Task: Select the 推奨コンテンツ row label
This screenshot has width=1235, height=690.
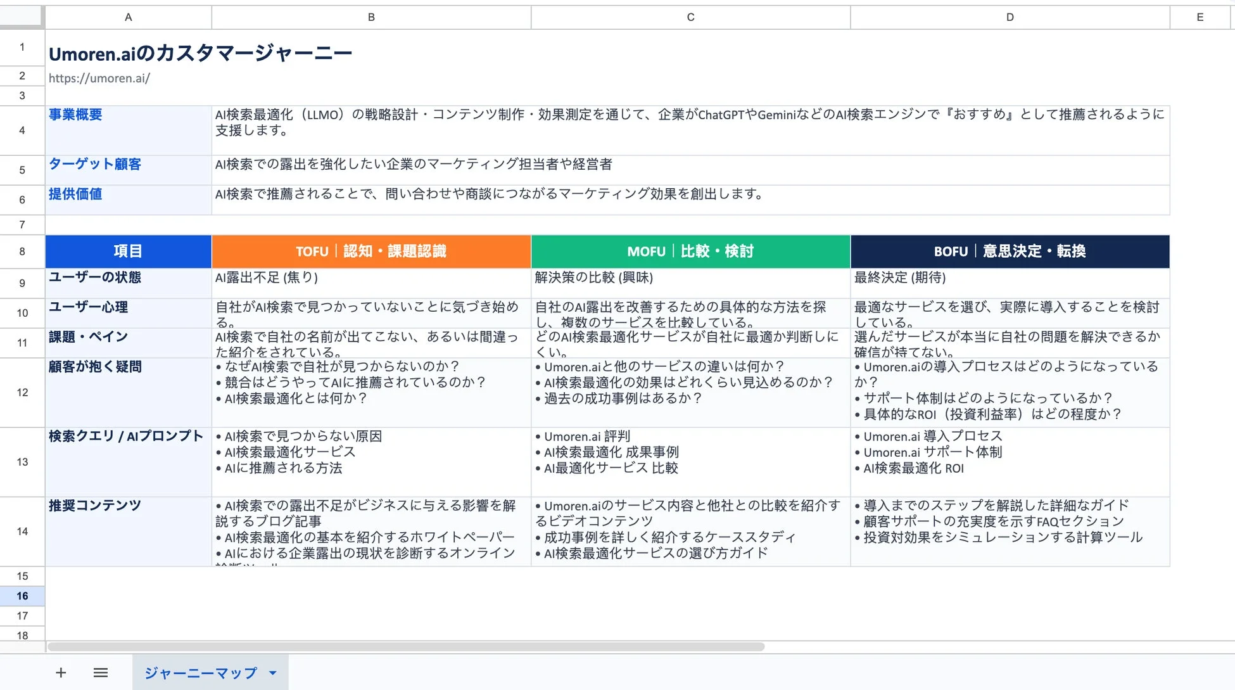Action: (x=129, y=531)
